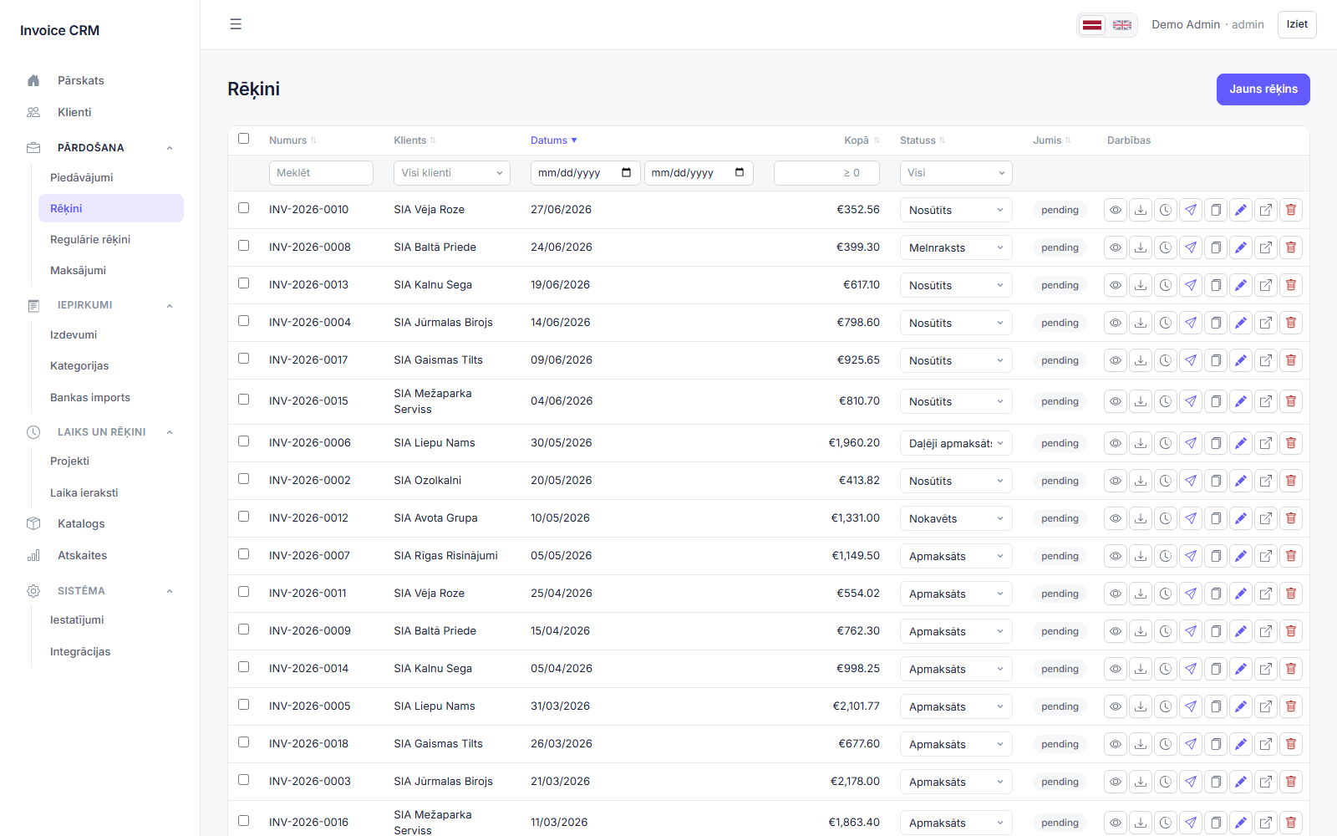Change status dropdown for INV-2026-0010

point(956,210)
